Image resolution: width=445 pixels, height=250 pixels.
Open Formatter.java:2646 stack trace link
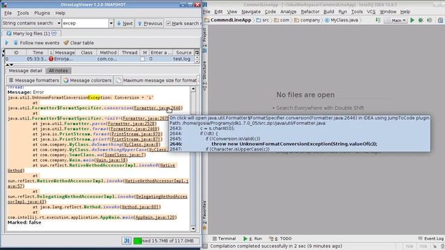tap(158, 108)
